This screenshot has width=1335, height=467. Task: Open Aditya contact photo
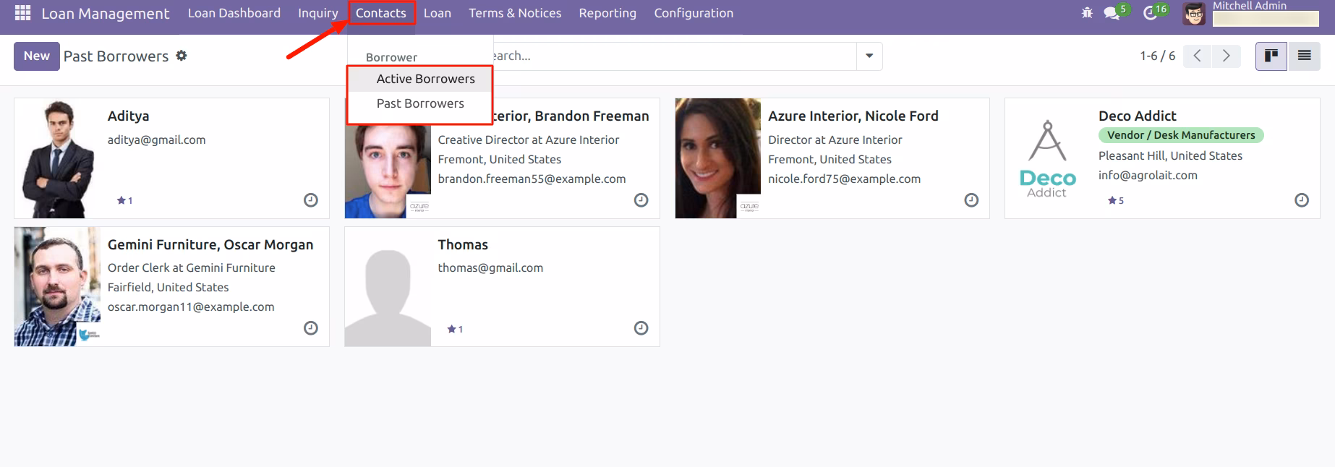point(58,158)
